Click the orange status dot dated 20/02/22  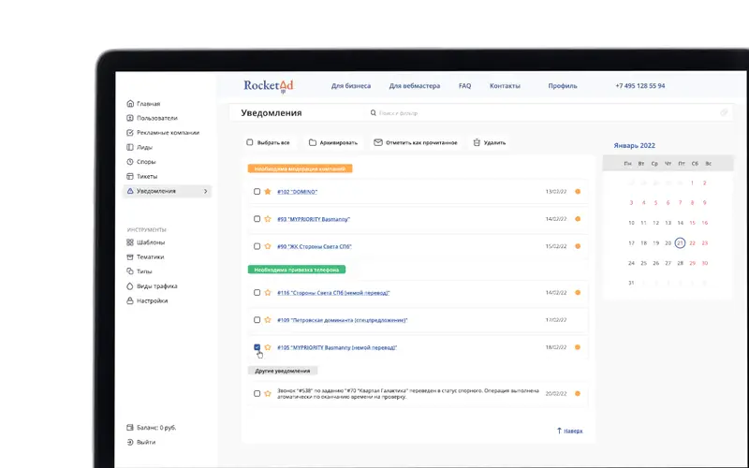(x=578, y=393)
